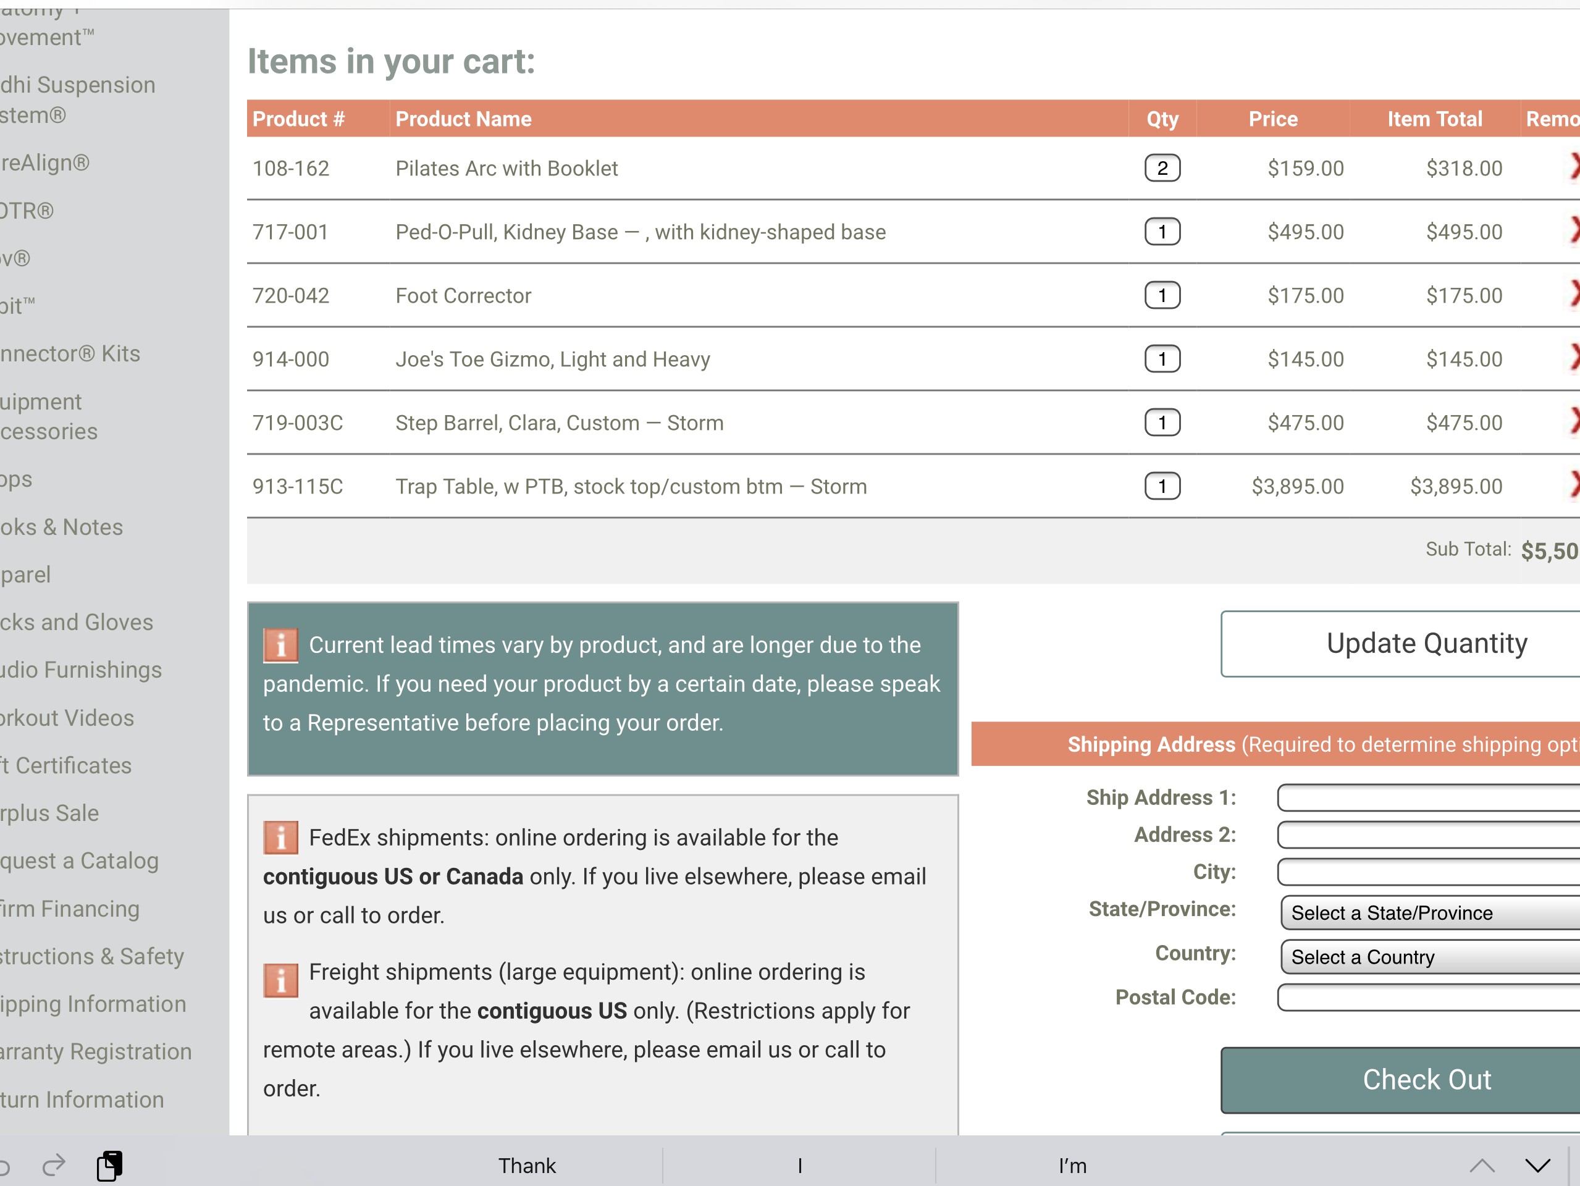This screenshot has width=1580, height=1186.
Task: Choose the 'I'm' keyboard suggestion
Action: [1073, 1166]
